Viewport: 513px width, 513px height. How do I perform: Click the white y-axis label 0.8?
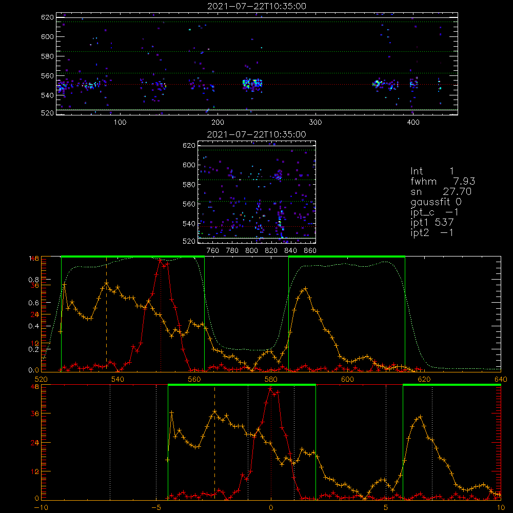tap(34, 280)
